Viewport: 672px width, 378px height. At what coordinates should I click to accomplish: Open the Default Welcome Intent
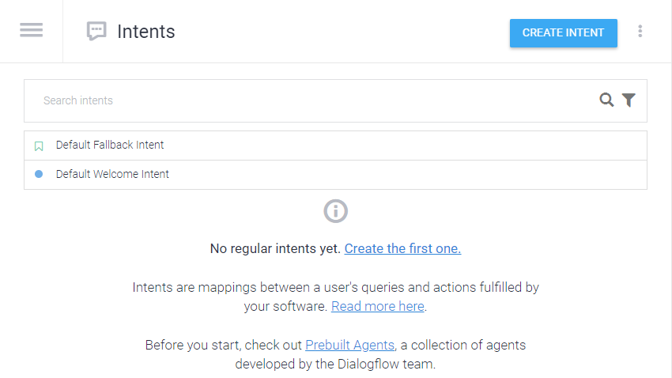coord(112,174)
